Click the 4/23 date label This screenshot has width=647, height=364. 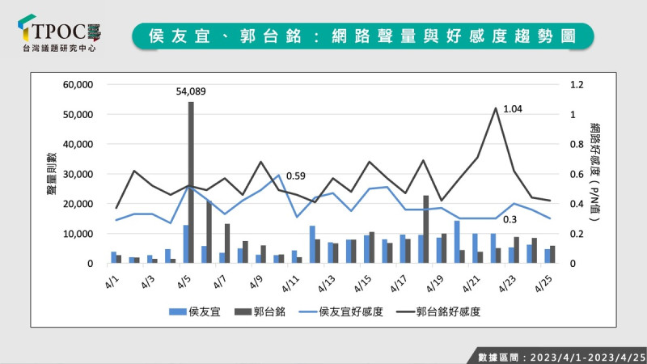point(507,284)
